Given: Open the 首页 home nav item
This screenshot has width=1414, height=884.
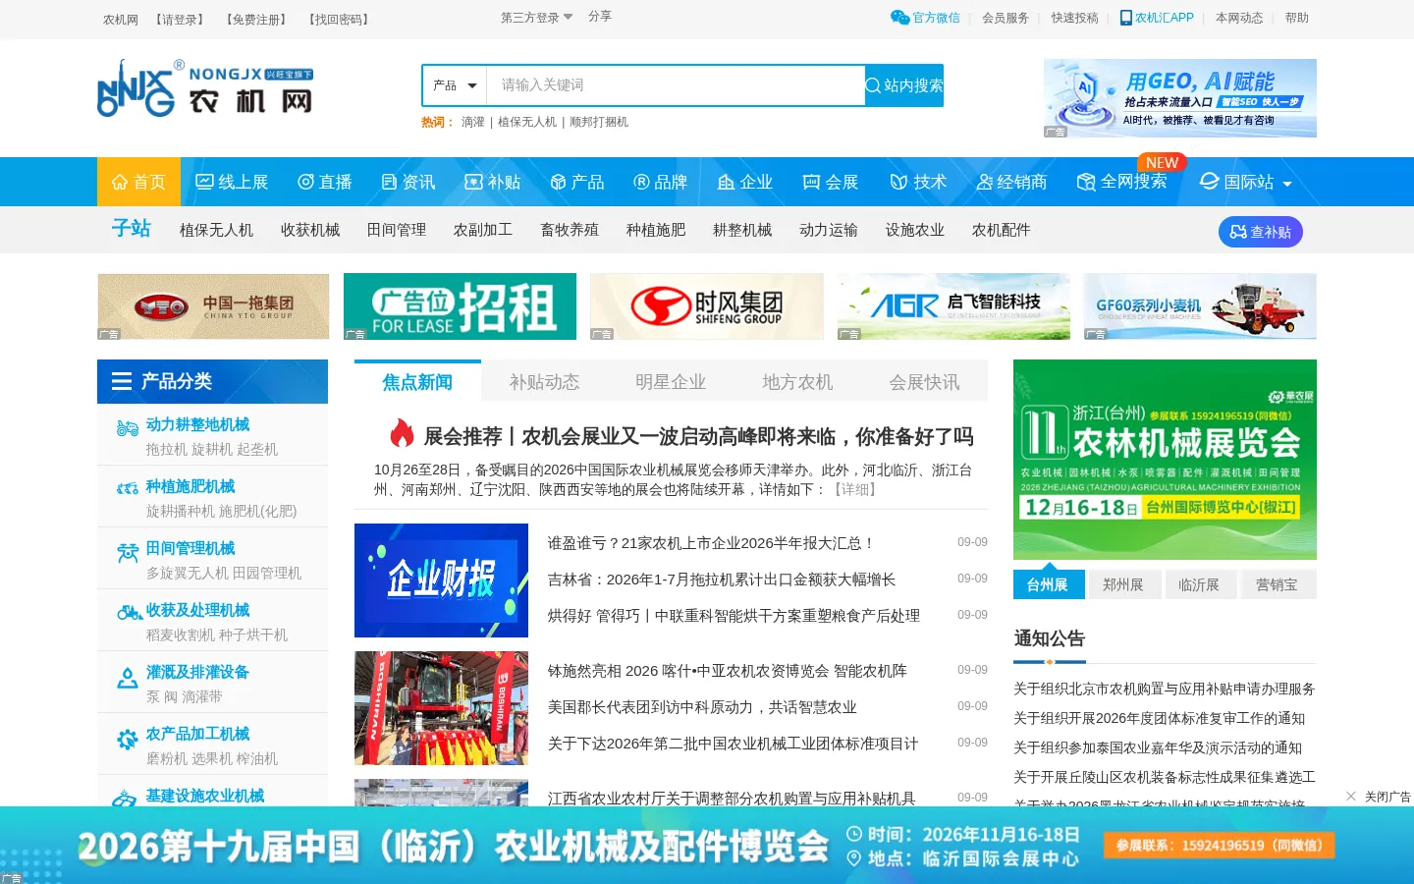Looking at the screenshot, I should pyautogui.click(x=138, y=182).
